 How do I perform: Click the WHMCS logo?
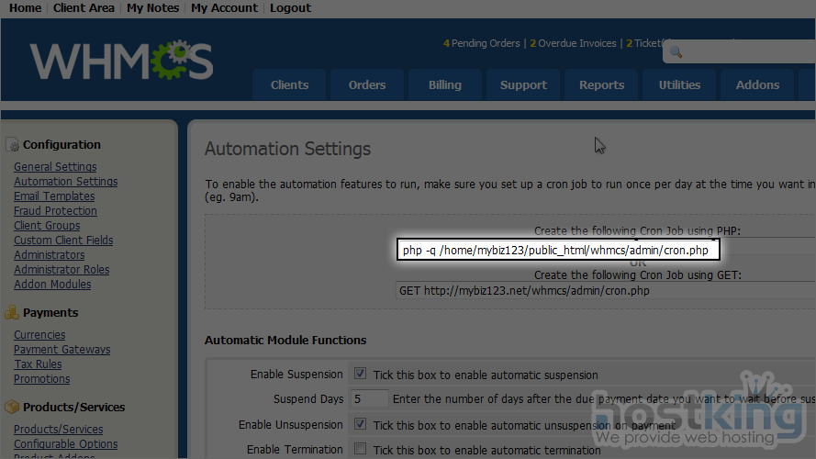click(x=121, y=62)
